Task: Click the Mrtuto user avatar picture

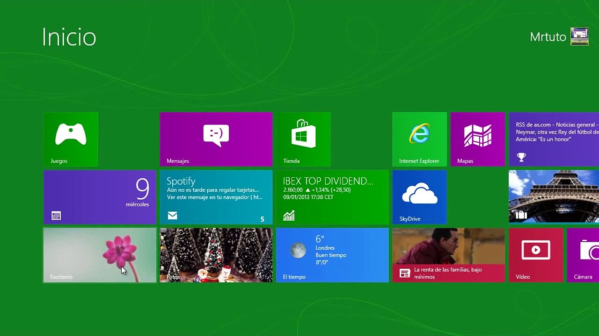Action: (579, 36)
